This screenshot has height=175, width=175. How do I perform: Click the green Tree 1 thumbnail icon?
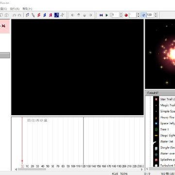click(156, 129)
